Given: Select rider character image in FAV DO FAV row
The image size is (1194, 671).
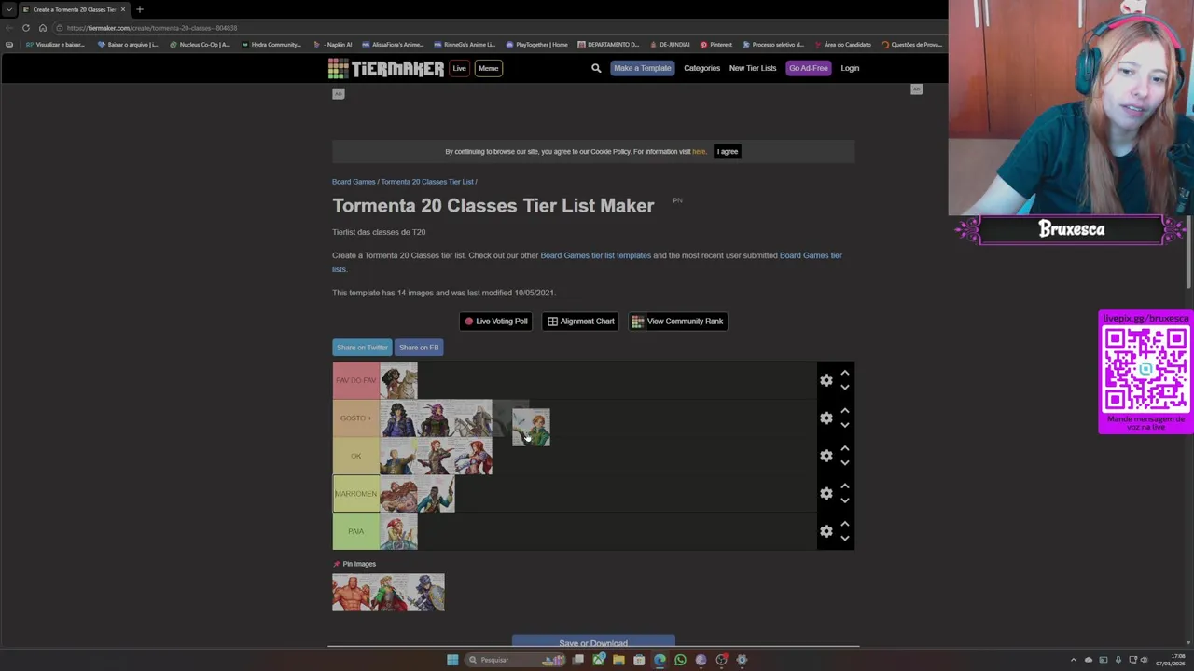Looking at the screenshot, I should [398, 380].
